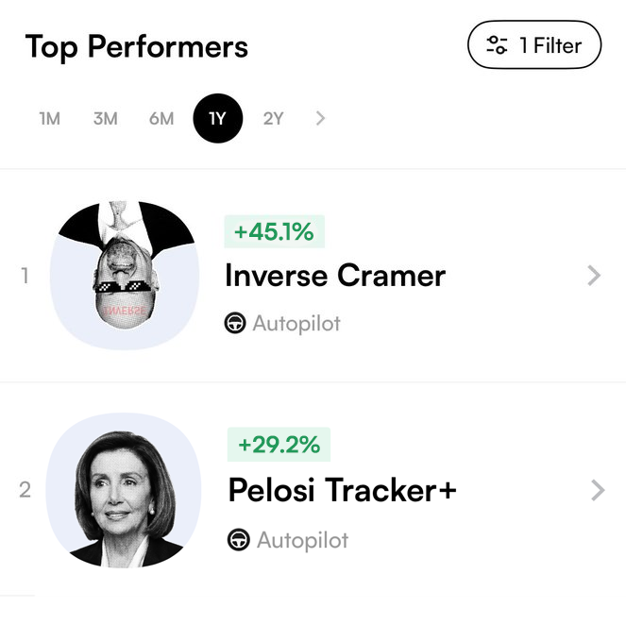Click the Pelosi Tracker+ portfolio photo
Viewport: 626px width, 642px height.
point(124,490)
